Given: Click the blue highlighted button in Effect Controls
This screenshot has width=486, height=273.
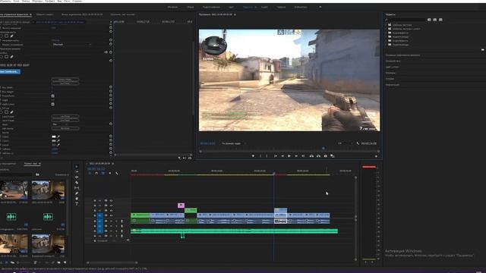Looking at the screenshot, I should tap(10, 71).
